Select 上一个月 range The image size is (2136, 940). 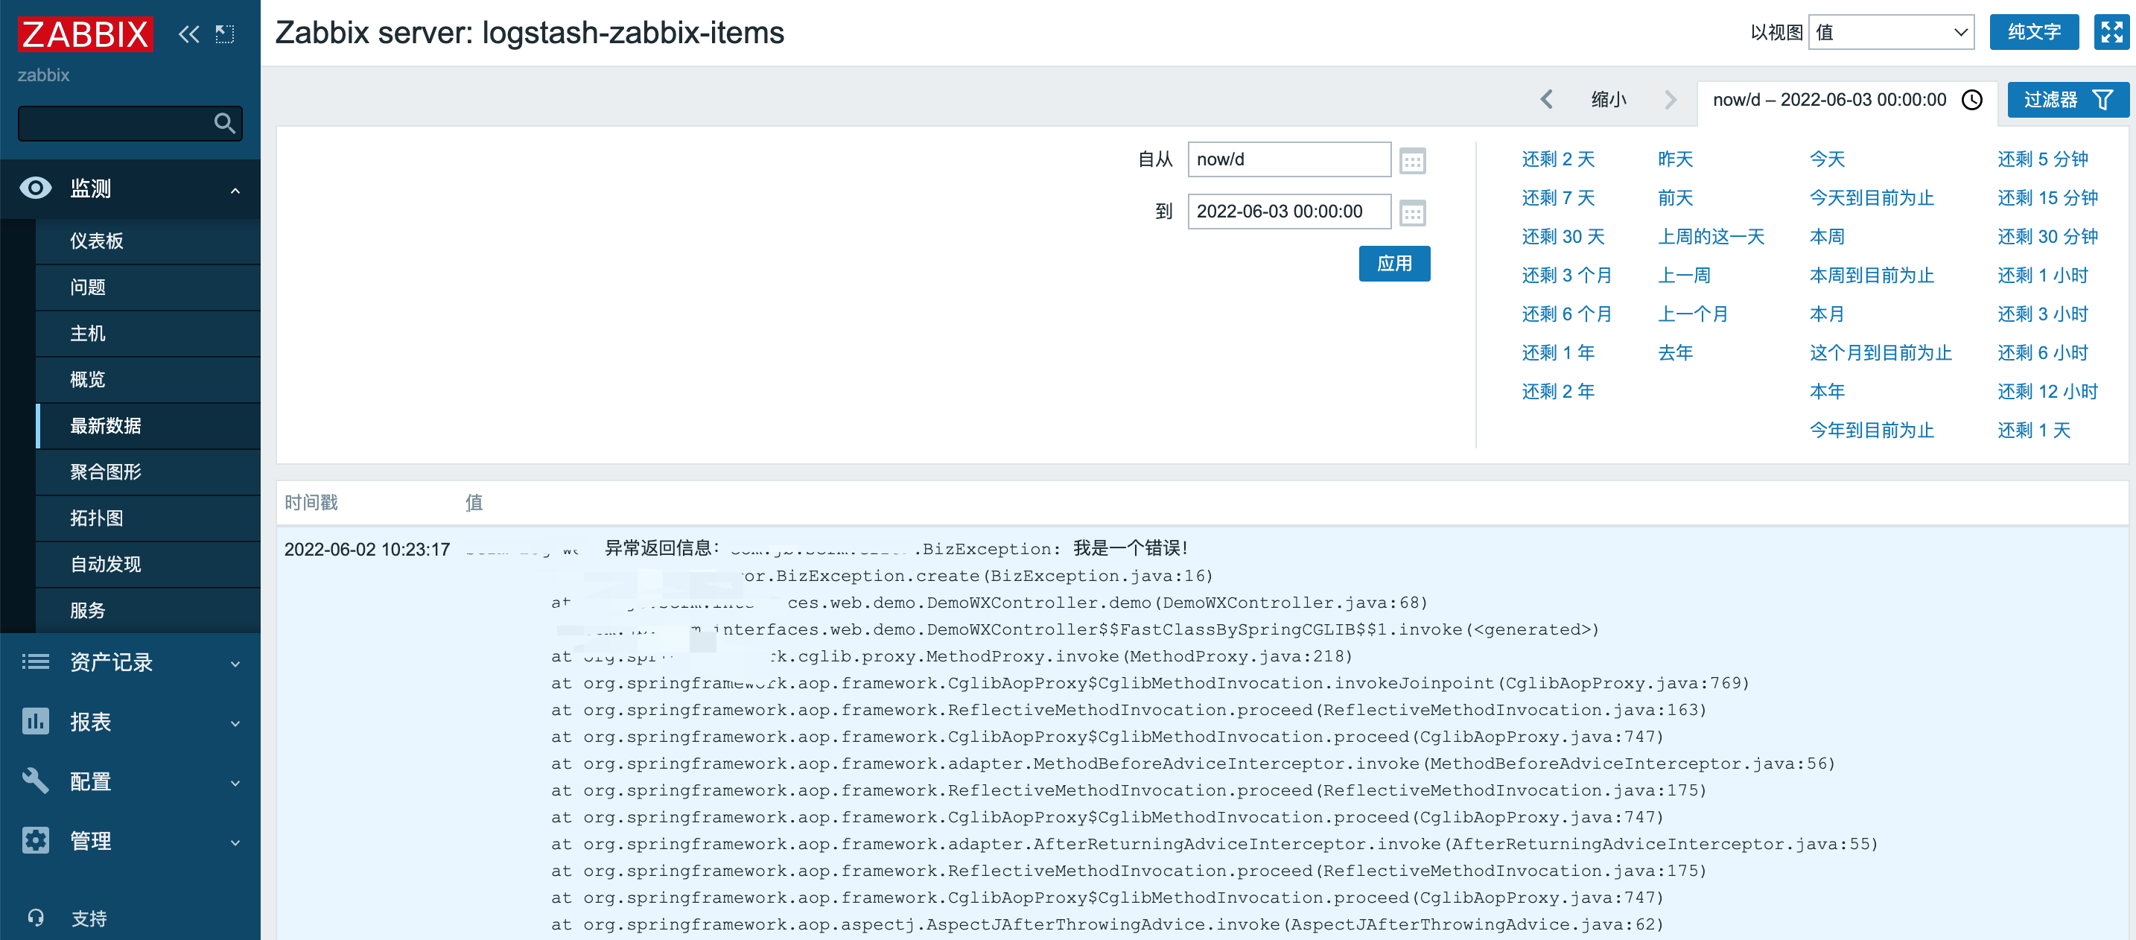pyautogui.click(x=1693, y=314)
